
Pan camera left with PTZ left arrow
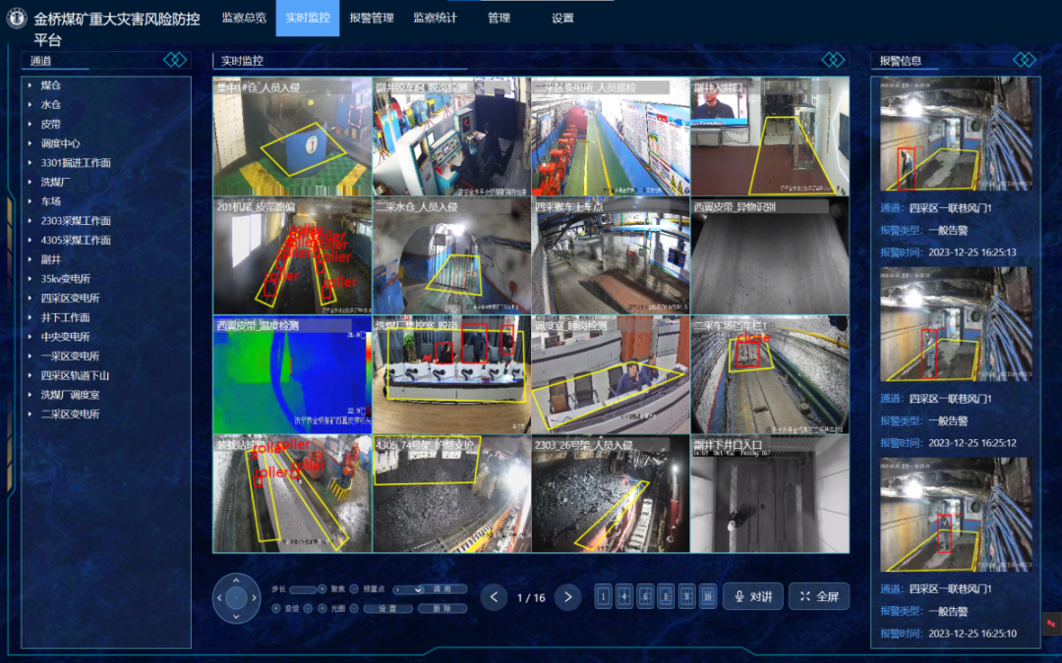(219, 598)
